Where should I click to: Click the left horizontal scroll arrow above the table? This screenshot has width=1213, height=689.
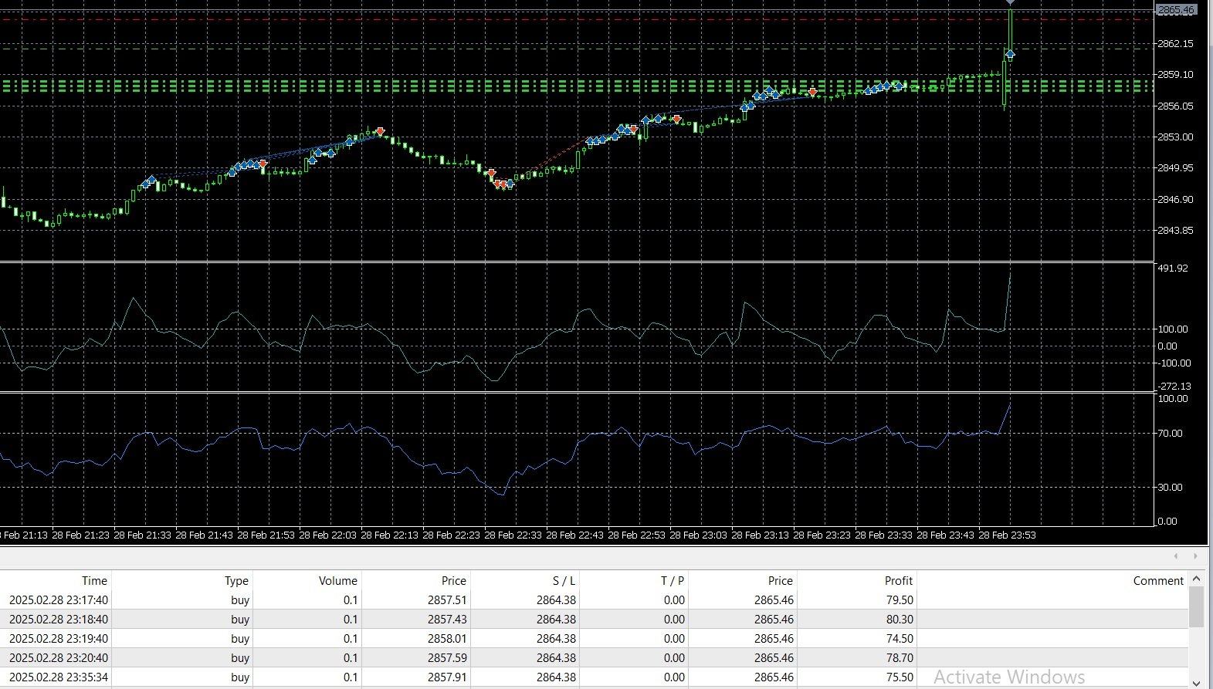pos(1176,556)
